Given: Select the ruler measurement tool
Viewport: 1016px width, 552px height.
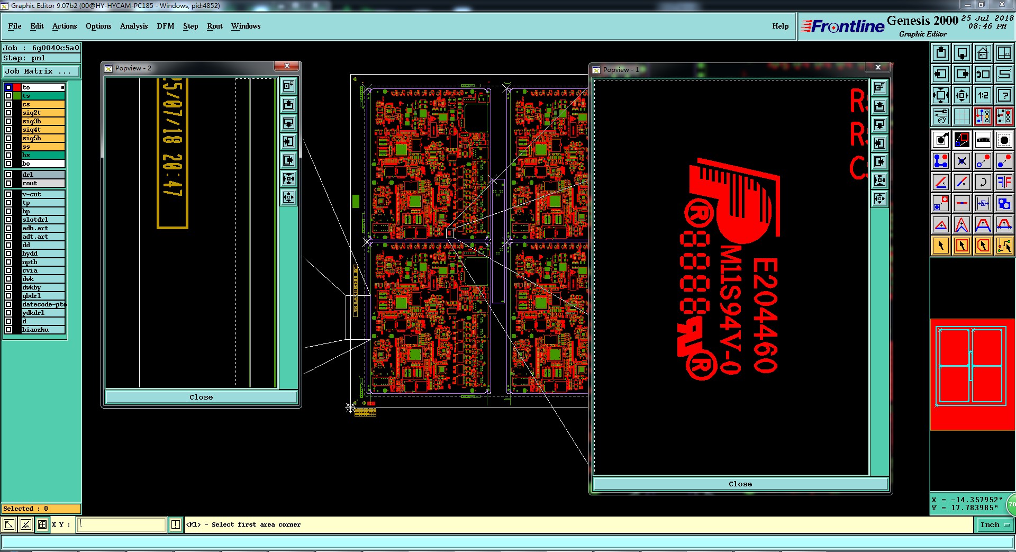Looking at the screenshot, I should pos(983,140).
